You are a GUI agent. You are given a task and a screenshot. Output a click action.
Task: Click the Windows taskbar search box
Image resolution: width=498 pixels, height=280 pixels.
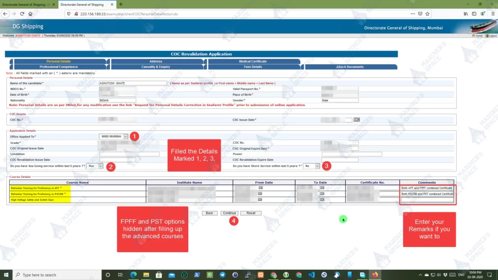(x=57, y=275)
